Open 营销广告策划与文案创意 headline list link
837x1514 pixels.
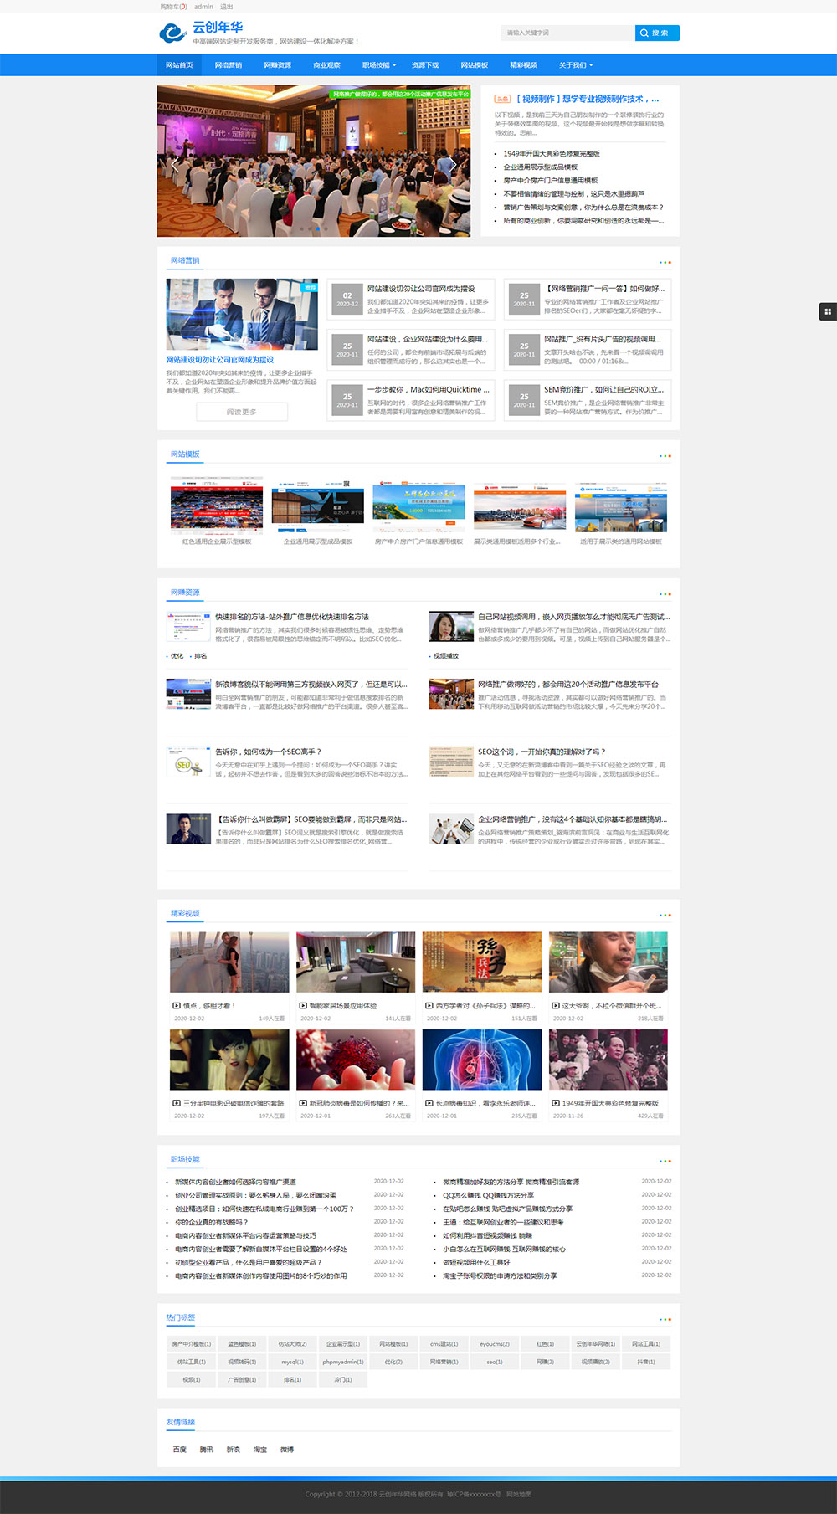click(x=583, y=208)
